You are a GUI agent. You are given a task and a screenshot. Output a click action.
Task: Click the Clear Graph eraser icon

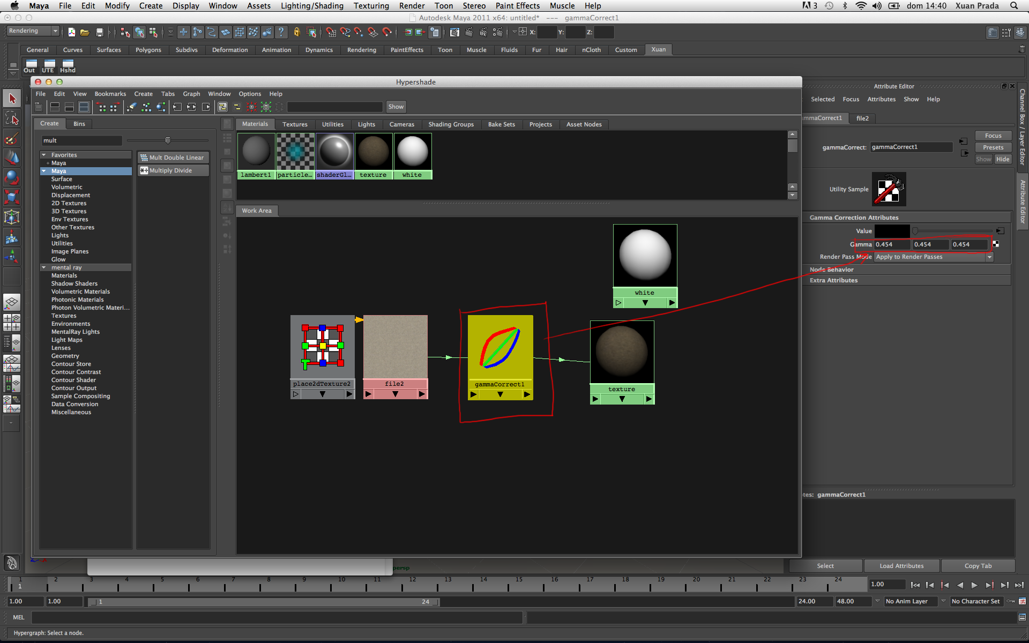132,107
